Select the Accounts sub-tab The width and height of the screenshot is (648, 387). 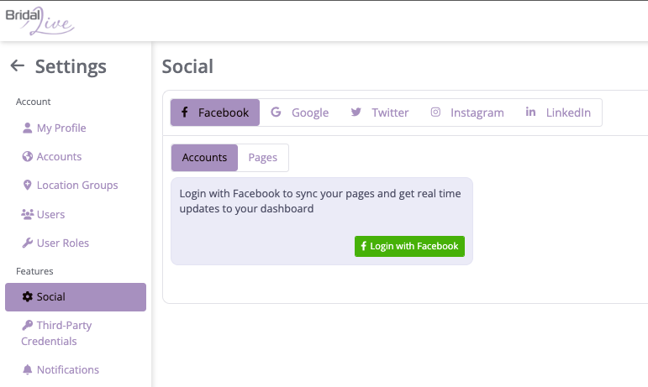click(x=204, y=158)
